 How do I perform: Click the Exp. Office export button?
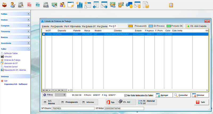pos(111,102)
